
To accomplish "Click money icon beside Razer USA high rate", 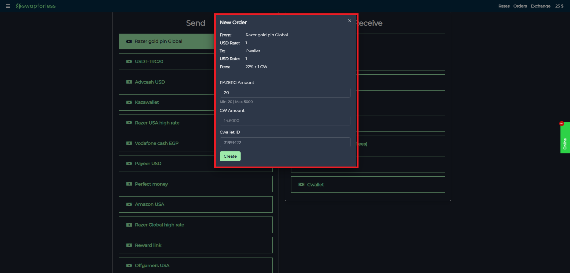I will pyautogui.click(x=129, y=123).
